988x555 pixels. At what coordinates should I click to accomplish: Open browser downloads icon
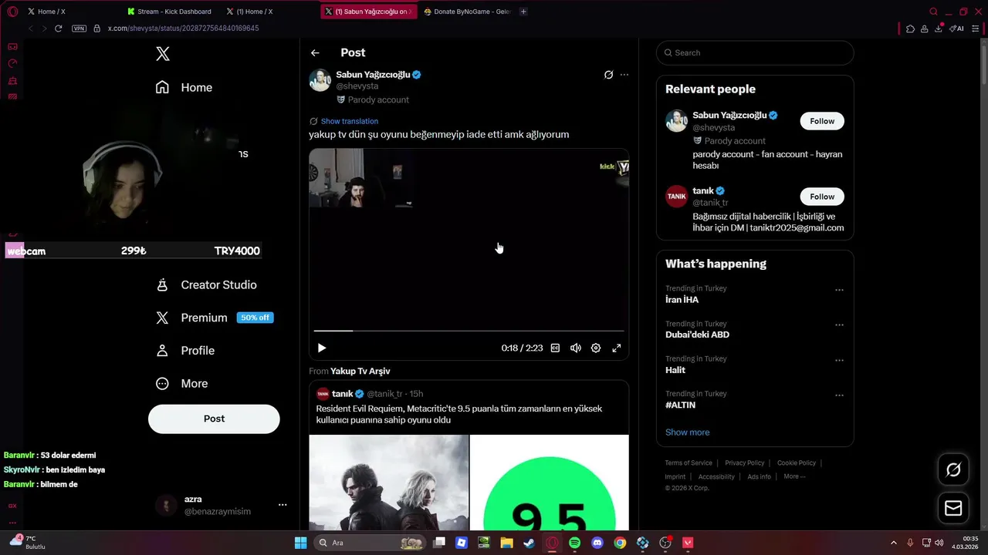[x=939, y=29]
